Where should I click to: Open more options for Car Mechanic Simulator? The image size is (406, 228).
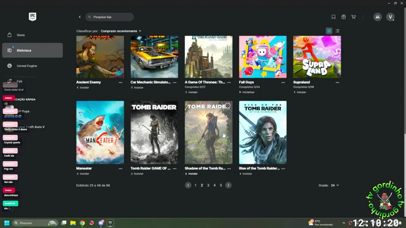pos(174,82)
